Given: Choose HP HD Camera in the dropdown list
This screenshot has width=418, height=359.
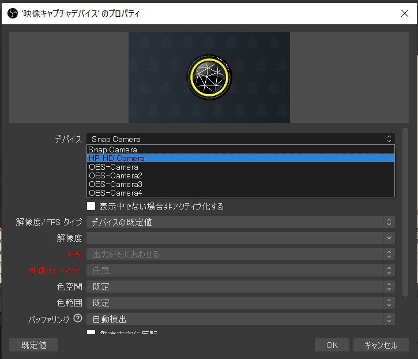Looking at the screenshot, I should (x=240, y=158).
